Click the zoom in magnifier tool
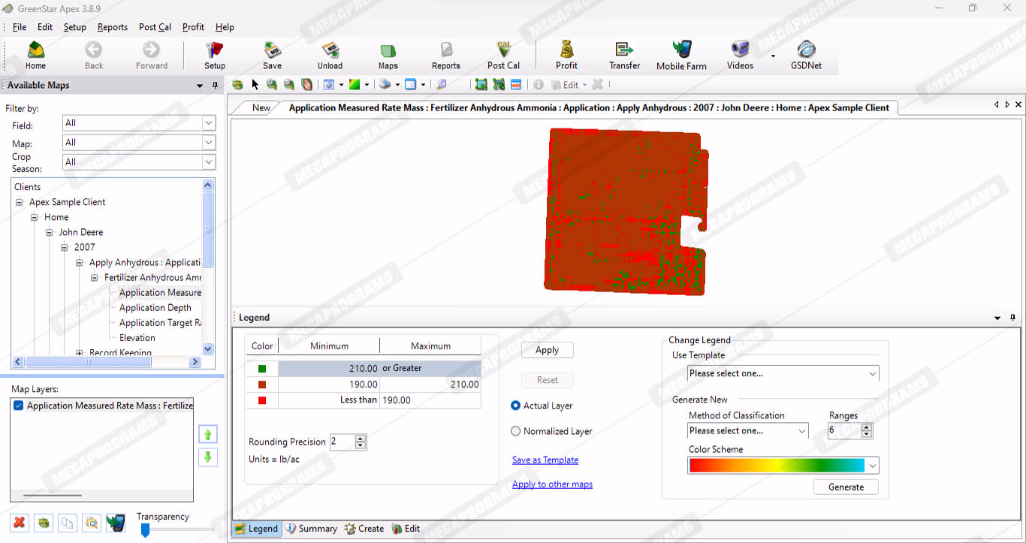Viewport: 1026px width, 543px height. (272, 85)
